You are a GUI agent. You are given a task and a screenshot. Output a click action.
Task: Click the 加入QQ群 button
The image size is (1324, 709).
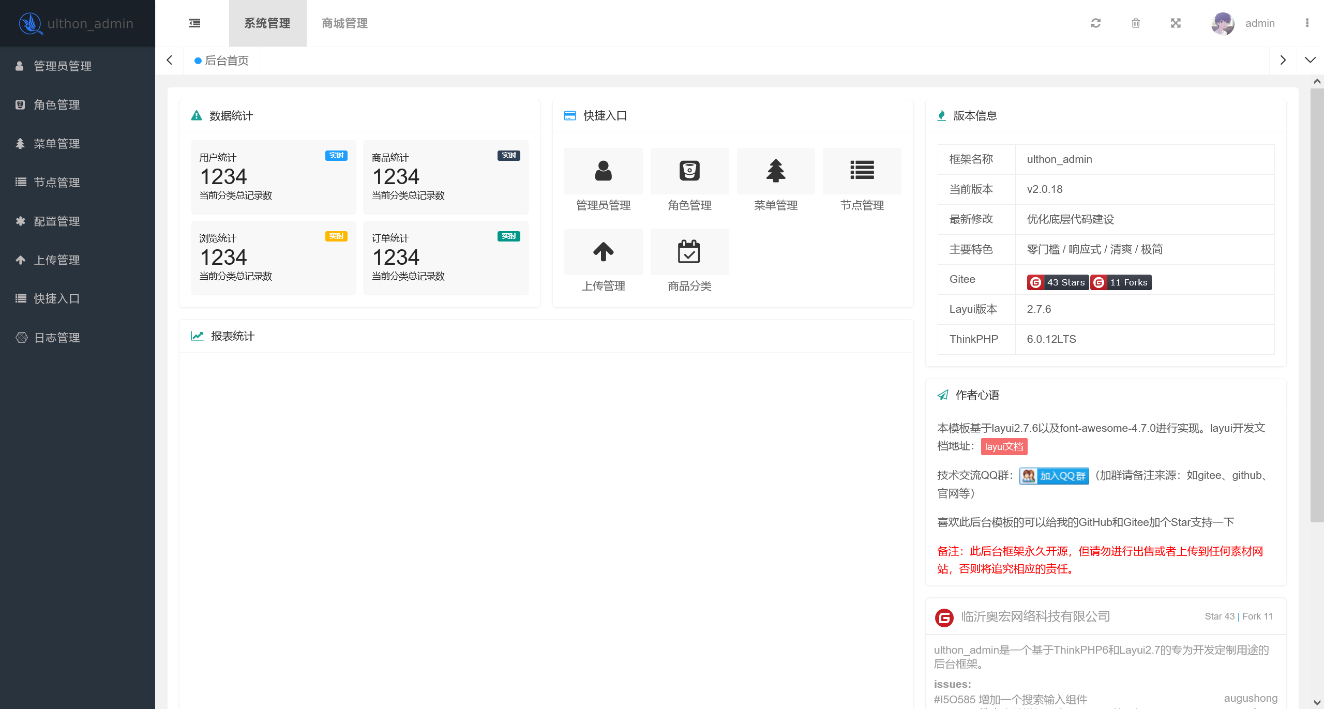pyautogui.click(x=1054, y=475)
